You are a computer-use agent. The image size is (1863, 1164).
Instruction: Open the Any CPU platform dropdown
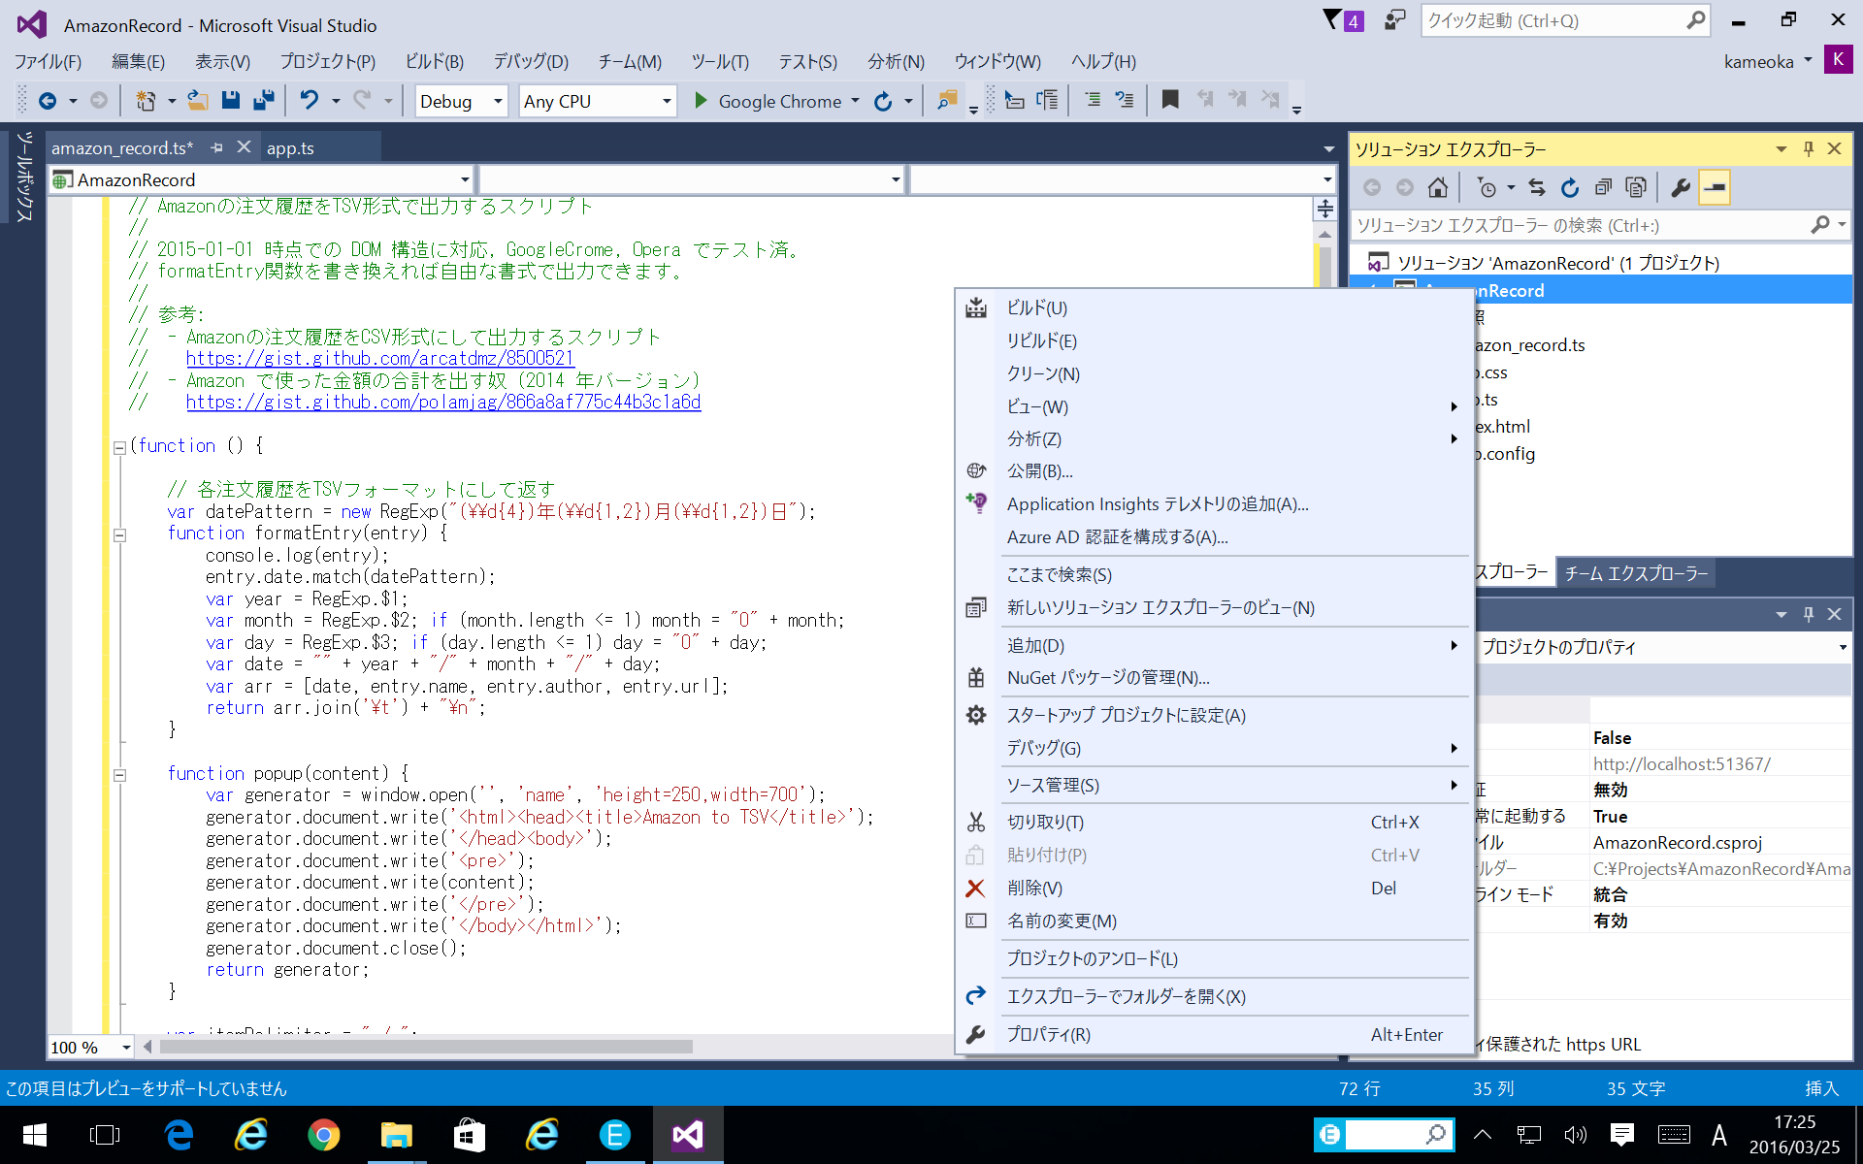(666, 101)
